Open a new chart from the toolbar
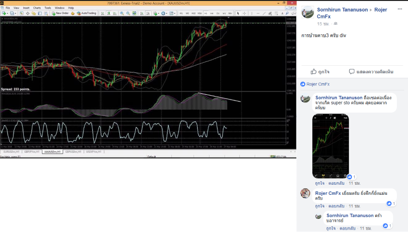408x232 pixels. (4, 13)
